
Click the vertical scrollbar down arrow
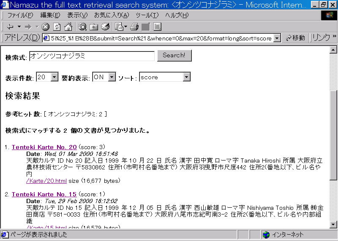point(334,225)
